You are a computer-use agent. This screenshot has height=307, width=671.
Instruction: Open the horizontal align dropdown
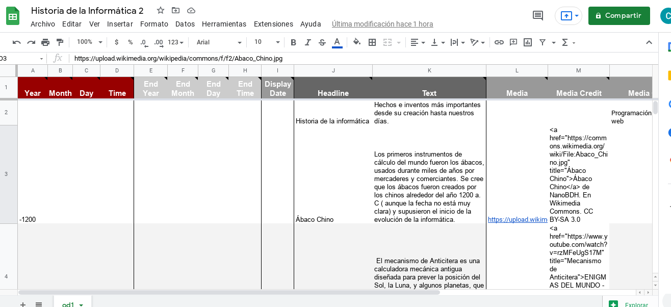pyautogui.click(x=418, y=42)
